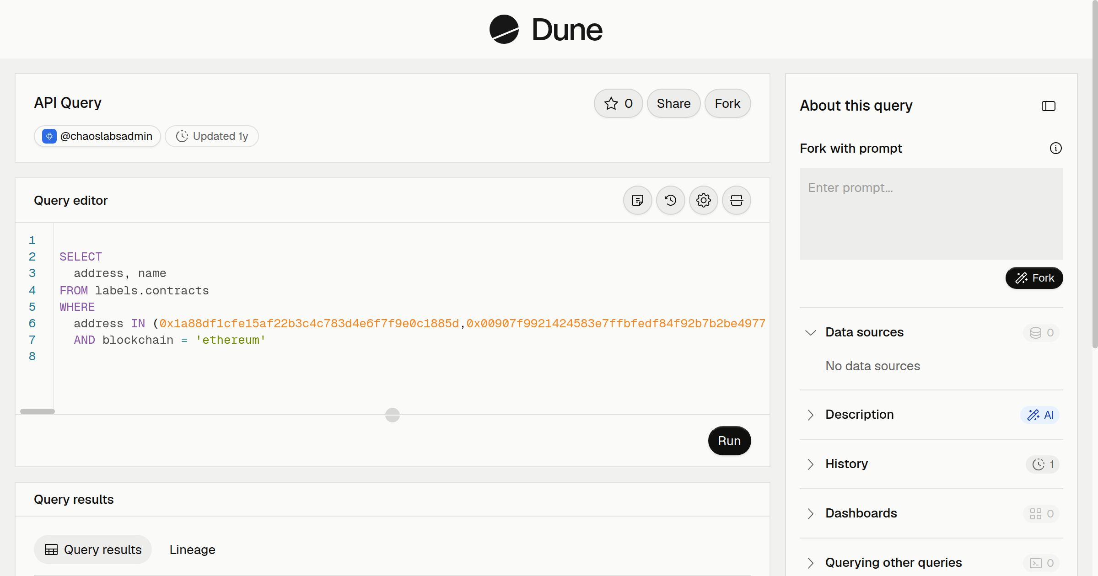Select the Query results tab
This screenshot has width=1098, height=576.
(x=93, y=549)
